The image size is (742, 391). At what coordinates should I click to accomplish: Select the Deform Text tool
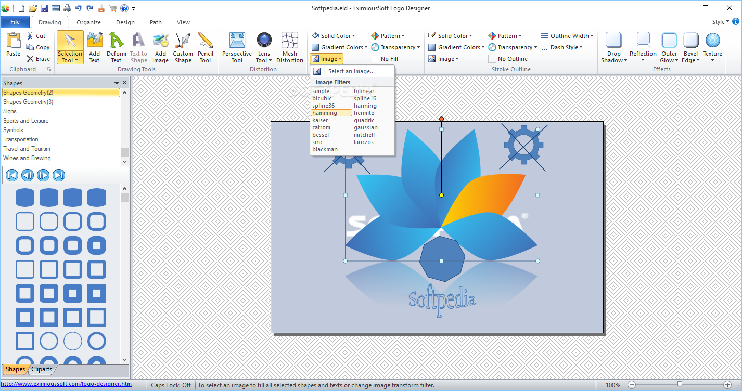coord(117,47)
